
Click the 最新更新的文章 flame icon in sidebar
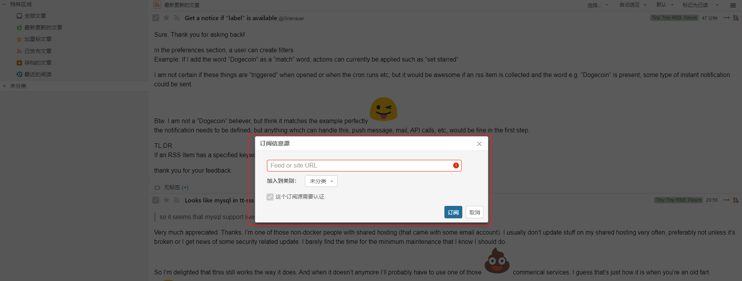point(19,27)
